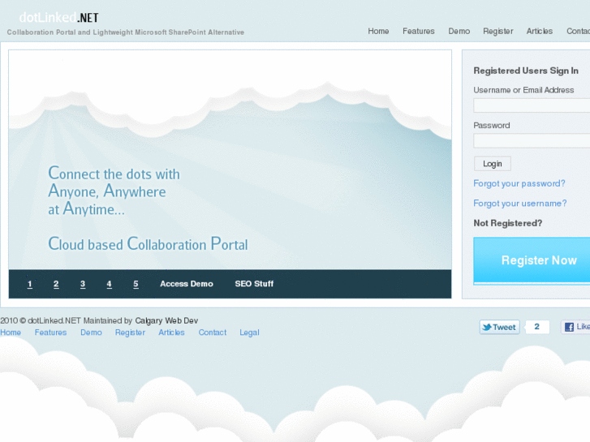Click the footer Home link
This screenshot has height=442, width=590.
[11, 333]
